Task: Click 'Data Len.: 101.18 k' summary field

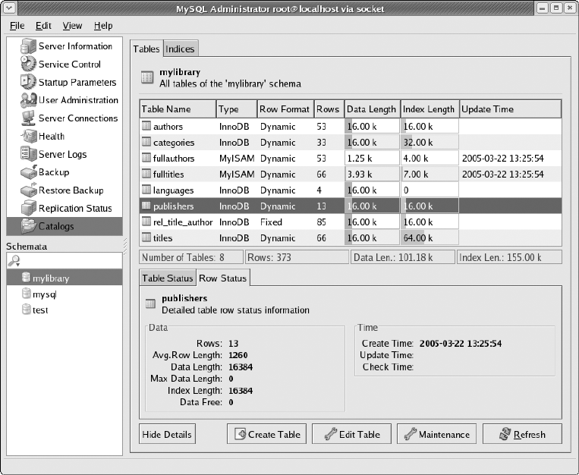Action: [403, 257]
